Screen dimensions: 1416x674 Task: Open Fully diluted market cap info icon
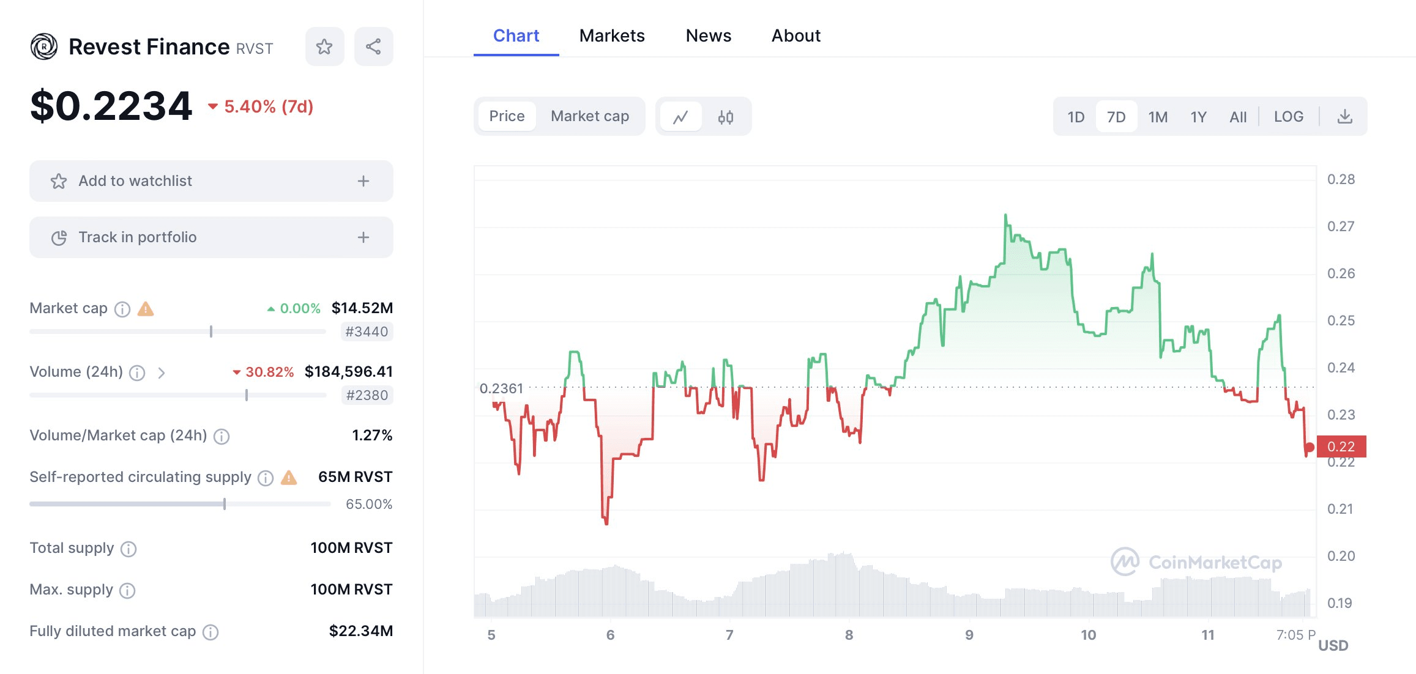click(211, 632)
